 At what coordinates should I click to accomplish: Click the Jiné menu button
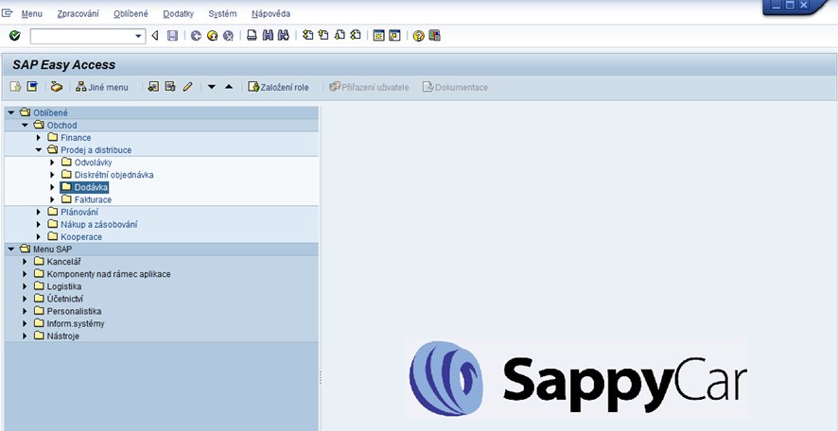pos(102,87)
